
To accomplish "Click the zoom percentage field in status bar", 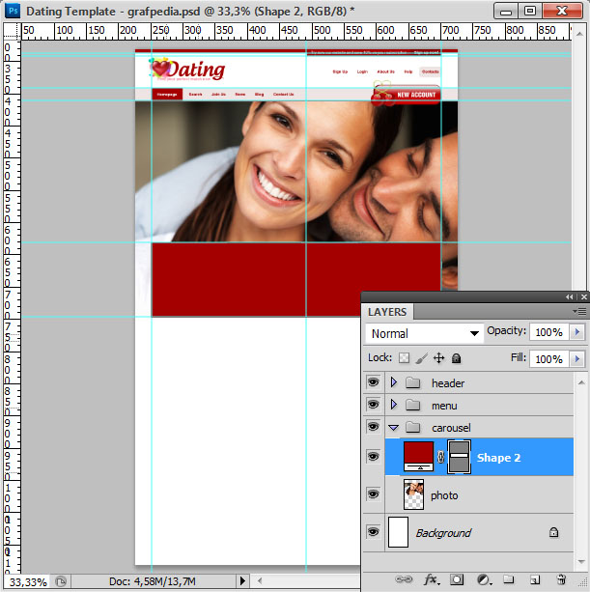I will (x=28, y=581).
